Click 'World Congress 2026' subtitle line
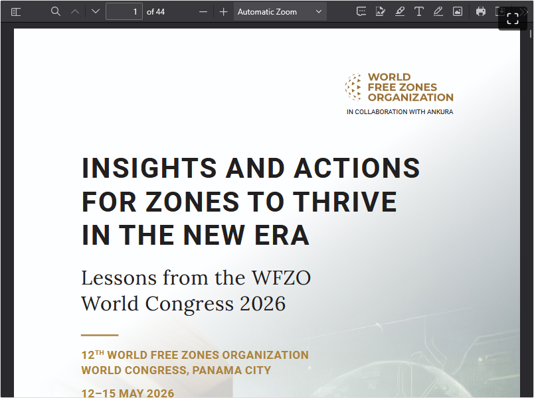 point(183,304)
